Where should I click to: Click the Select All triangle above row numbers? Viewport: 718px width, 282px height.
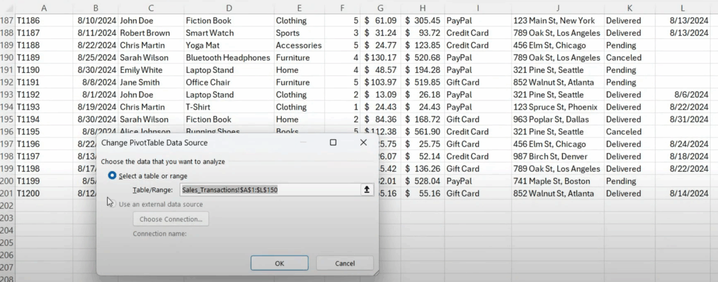tap(8, 7)
